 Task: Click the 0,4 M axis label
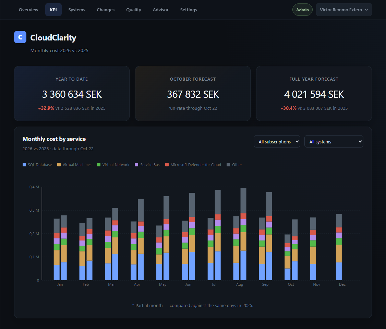pos(34,187)
